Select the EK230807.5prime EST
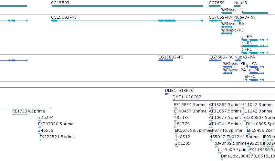This screenshot has width=275, height=161. 245,121
